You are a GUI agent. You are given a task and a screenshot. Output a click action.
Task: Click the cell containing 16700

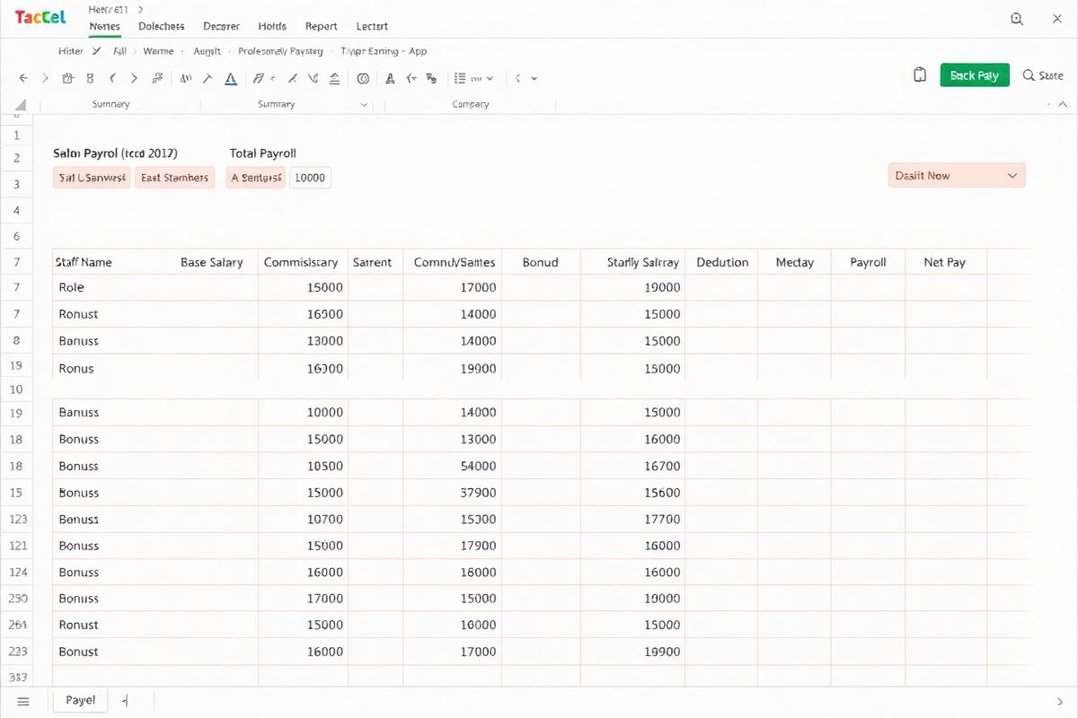(x=632, y=466)
